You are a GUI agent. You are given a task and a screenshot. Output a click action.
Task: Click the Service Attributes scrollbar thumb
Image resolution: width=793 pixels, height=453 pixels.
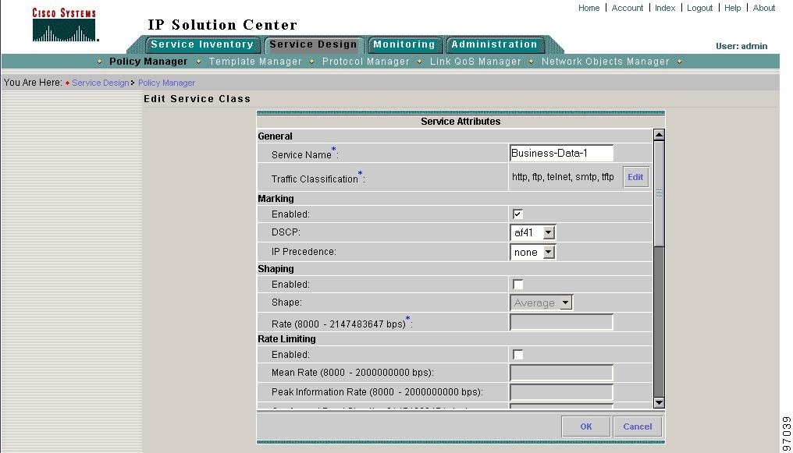pyautogui.click(x=659, y=193)
